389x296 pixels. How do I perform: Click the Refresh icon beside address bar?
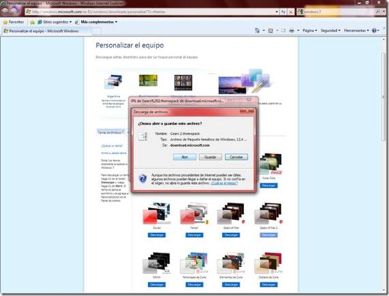tap(283, 12)
